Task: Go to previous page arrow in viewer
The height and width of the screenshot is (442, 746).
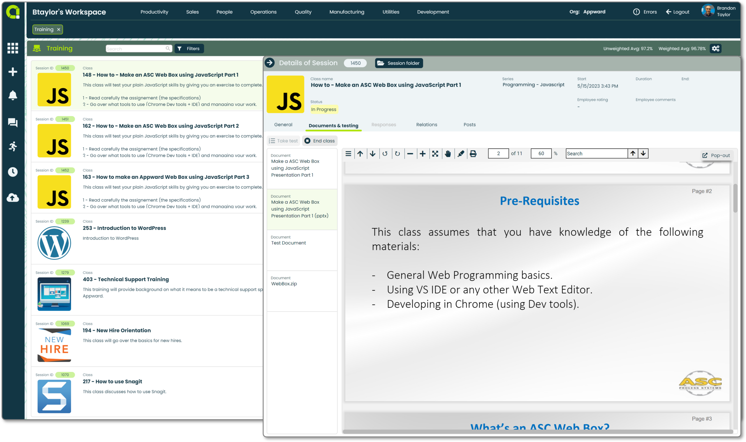Action: coord(360,154)
